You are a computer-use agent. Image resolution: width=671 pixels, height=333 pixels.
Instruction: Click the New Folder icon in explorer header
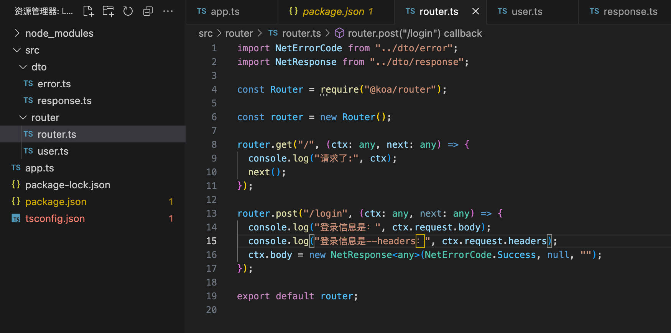coord(109,11)
